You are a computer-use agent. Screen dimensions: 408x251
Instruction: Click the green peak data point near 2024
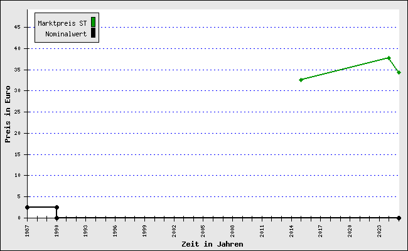[389, 58]
